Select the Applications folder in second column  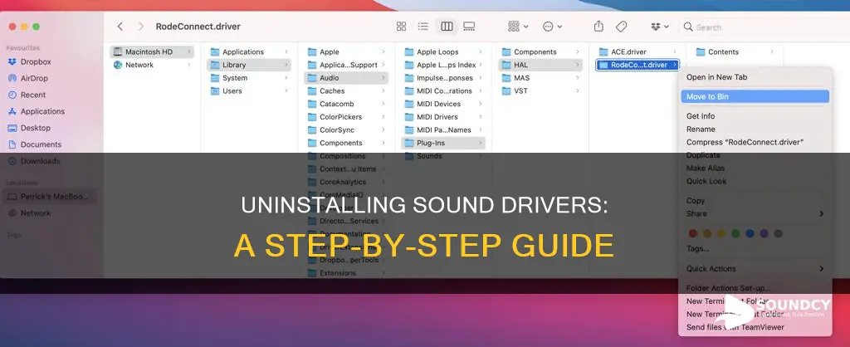tap(249, 51)
